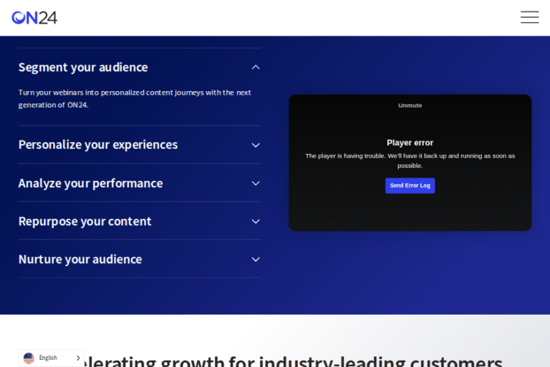The height and width of the screenshot is (367, 550).
Task: Click the personalized content journeys description text
Action: [135, 98]
